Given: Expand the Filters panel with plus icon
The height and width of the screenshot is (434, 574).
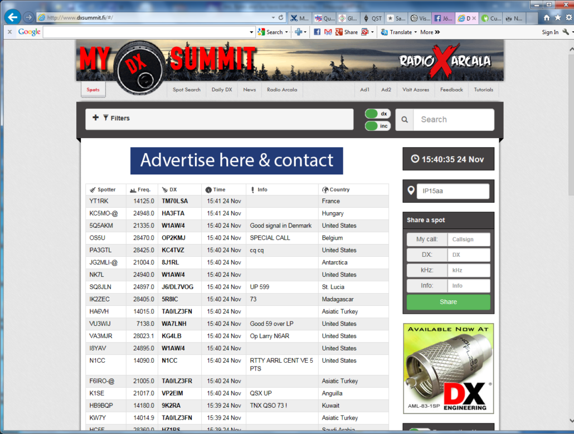Looking at the screenshot, I should pos(96,118).
